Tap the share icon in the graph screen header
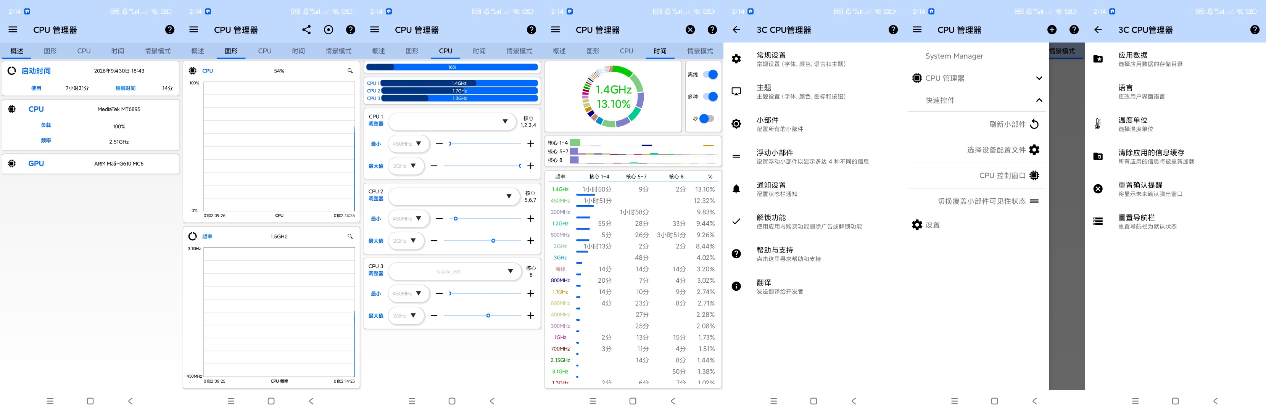Viewport: 1266px width, 412px height. 306,30
